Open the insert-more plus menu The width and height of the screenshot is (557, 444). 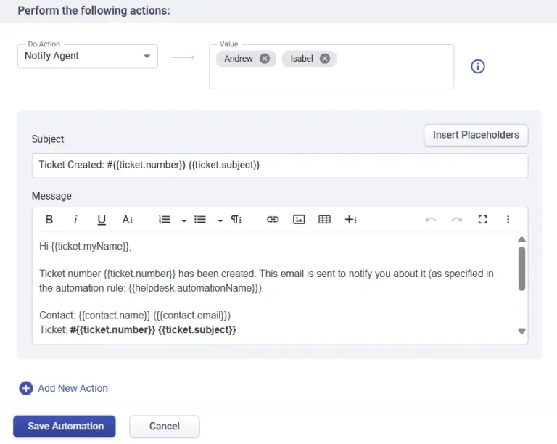pos(350,220)
